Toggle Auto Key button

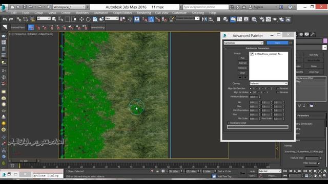252,171
